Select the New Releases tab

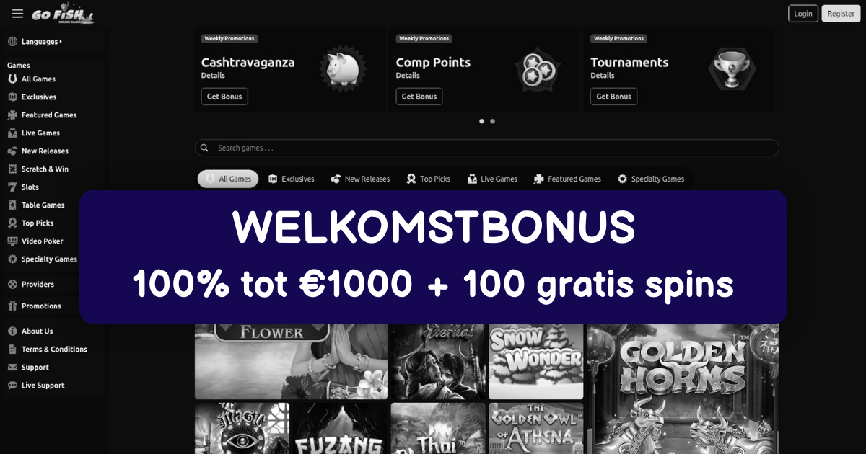pos(359,179)
